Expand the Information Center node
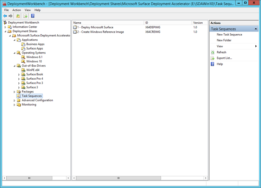 pyautogui.click(x=5, y=27)
